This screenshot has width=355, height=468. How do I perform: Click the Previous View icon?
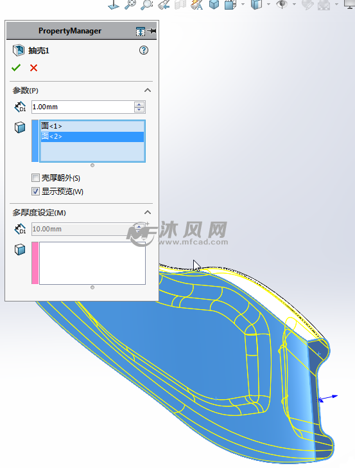(164, 4)
